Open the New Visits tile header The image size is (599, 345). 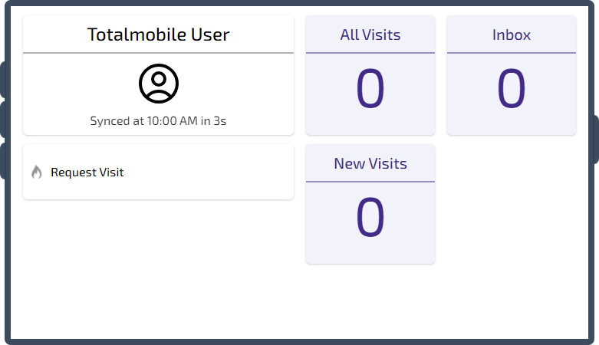pos(370,163)
